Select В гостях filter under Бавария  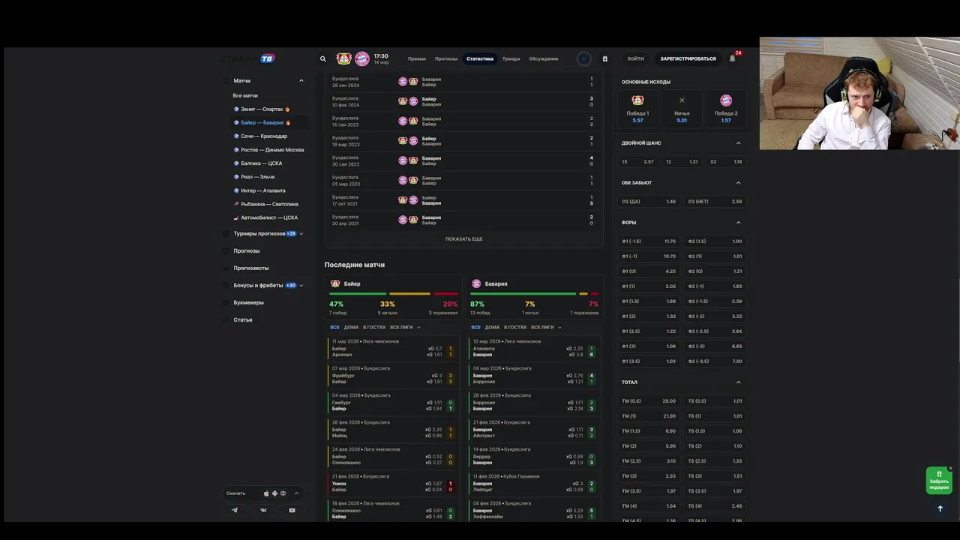pyautogui.click(x=515, y=327)
